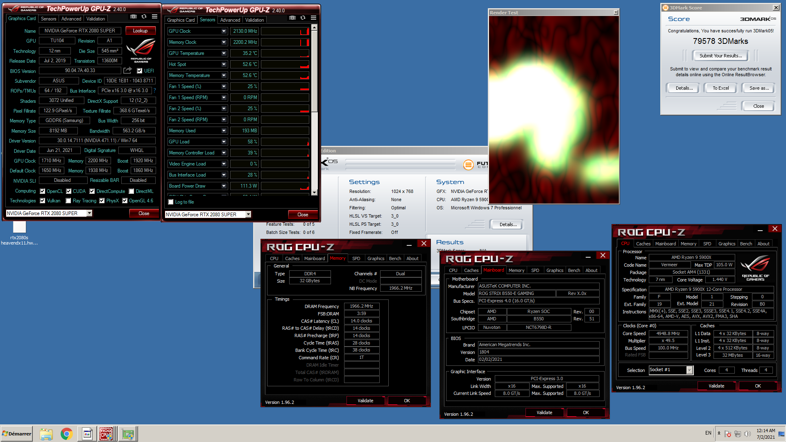Click GPU-Z graphics card taskbar icon

pos(128,434)
